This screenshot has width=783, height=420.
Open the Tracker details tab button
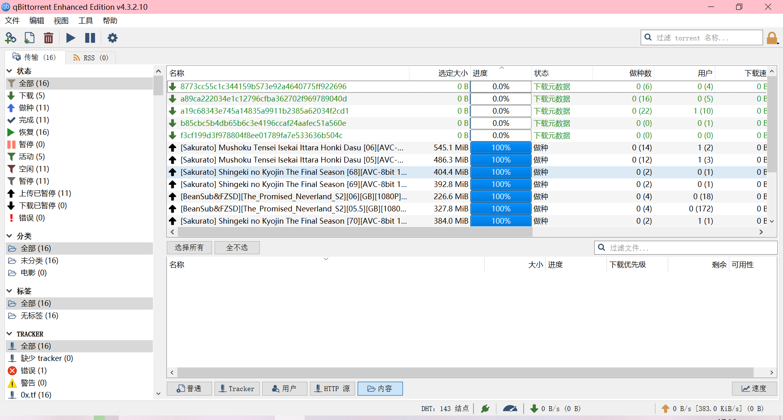237,389
